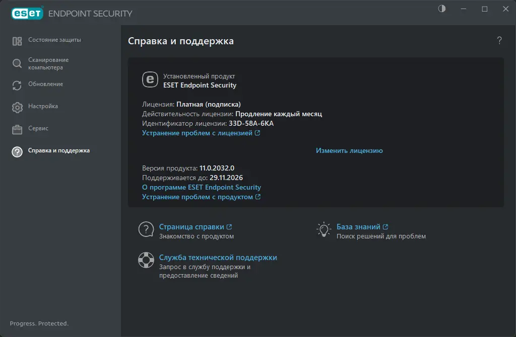Toggle the dark/light contrast theme button
The height and width of the screenshot is (337, 516).
[x=442, y=9]
